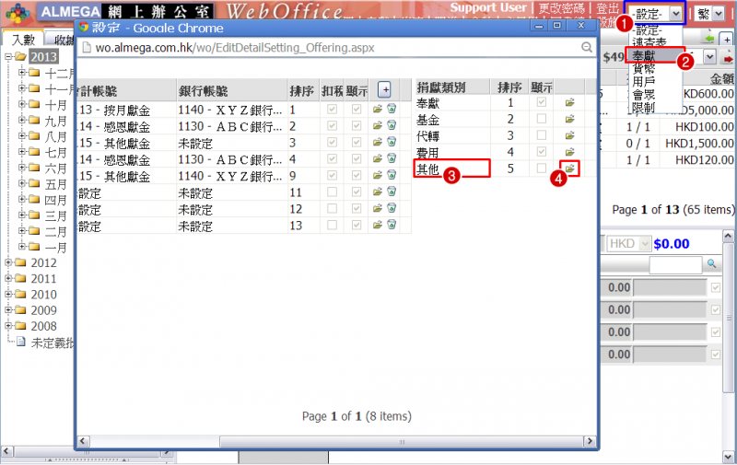This screenshot has width=737, height=465.
Task: Toggle 扣稅 checkbox for sort 1 row
Action: click(x=332, y=109)
